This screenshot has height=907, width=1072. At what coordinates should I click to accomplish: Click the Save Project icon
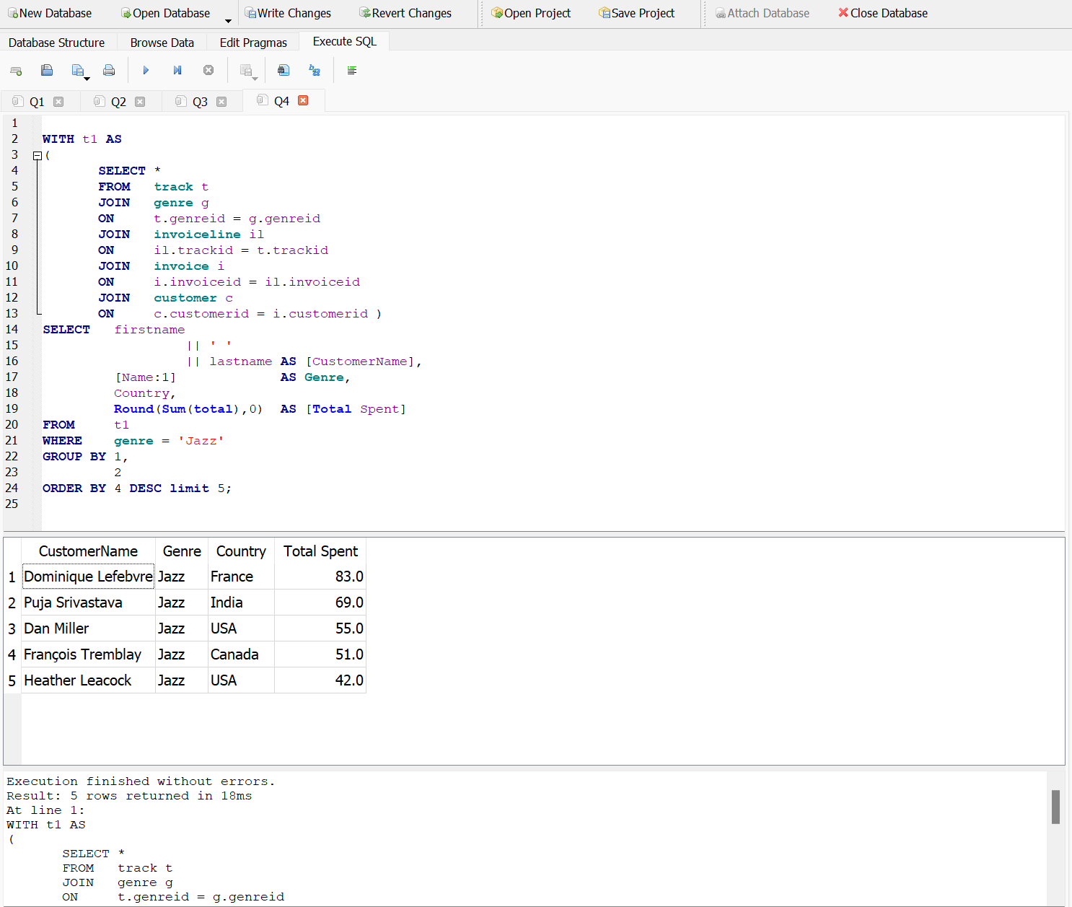pyautogui.click(x=636, y=12)
